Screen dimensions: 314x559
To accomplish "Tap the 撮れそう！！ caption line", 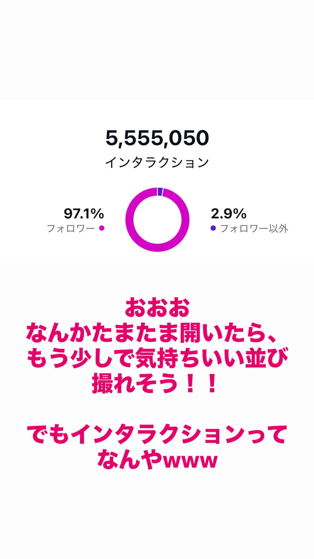I will (154, 383).
